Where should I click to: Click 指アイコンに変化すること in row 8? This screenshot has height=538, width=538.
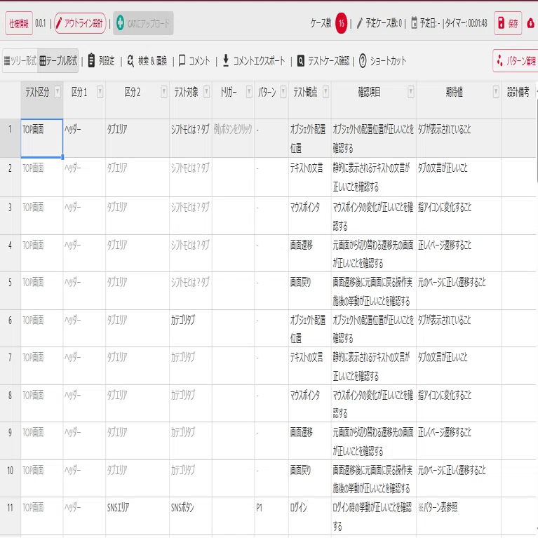pyautogui.click(x=459, y=403)
